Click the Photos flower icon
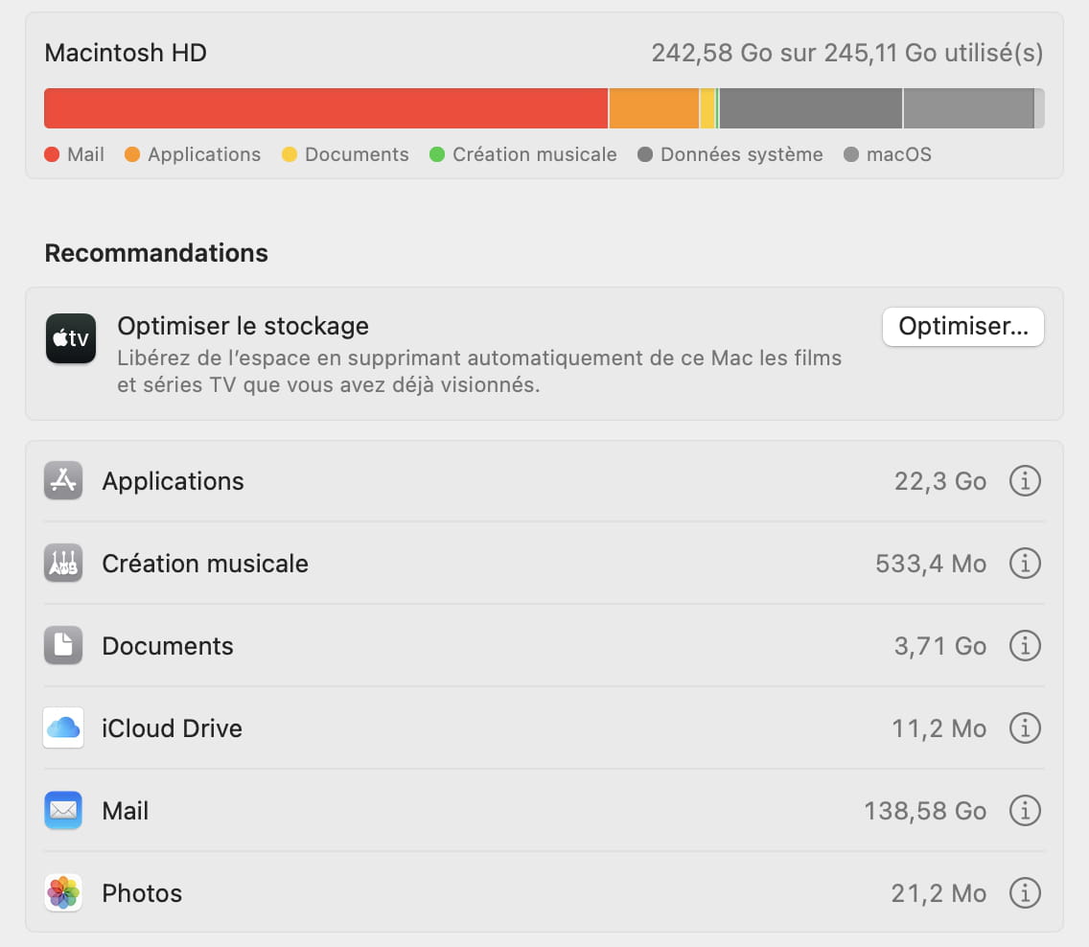 pyautogui.click(x=63, y=893)
